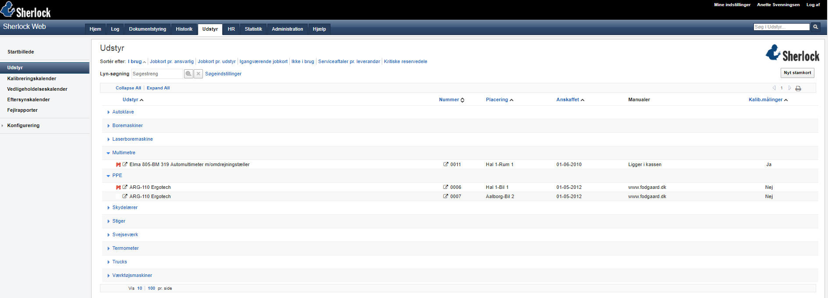Sort by Igangværende jobkort

263,61
